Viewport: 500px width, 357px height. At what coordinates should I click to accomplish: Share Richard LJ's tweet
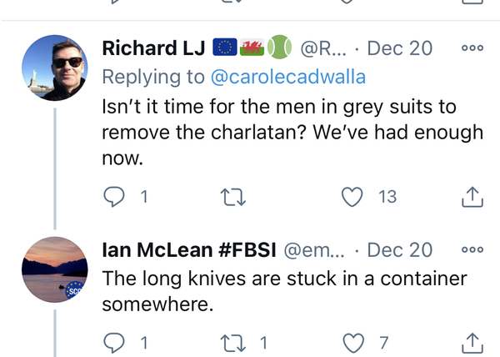tap(472, 197)
